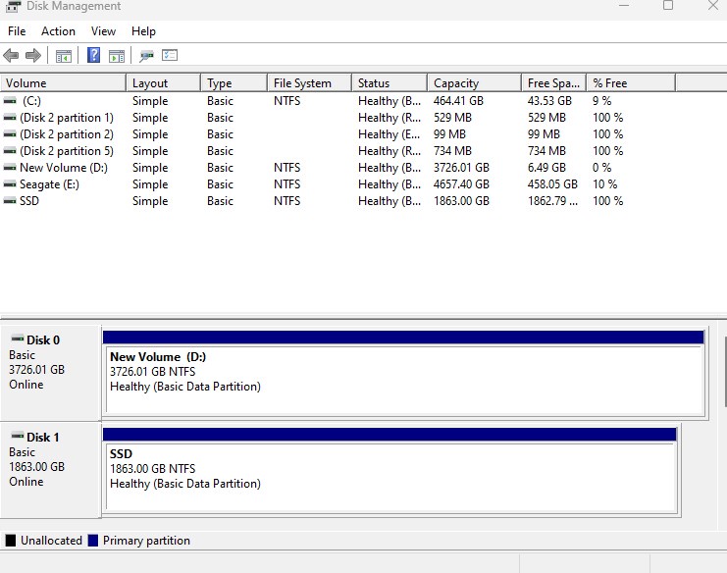Click the 458.05 GB free space cell
Screen dimensions: 727x573
tap(552, 184)
